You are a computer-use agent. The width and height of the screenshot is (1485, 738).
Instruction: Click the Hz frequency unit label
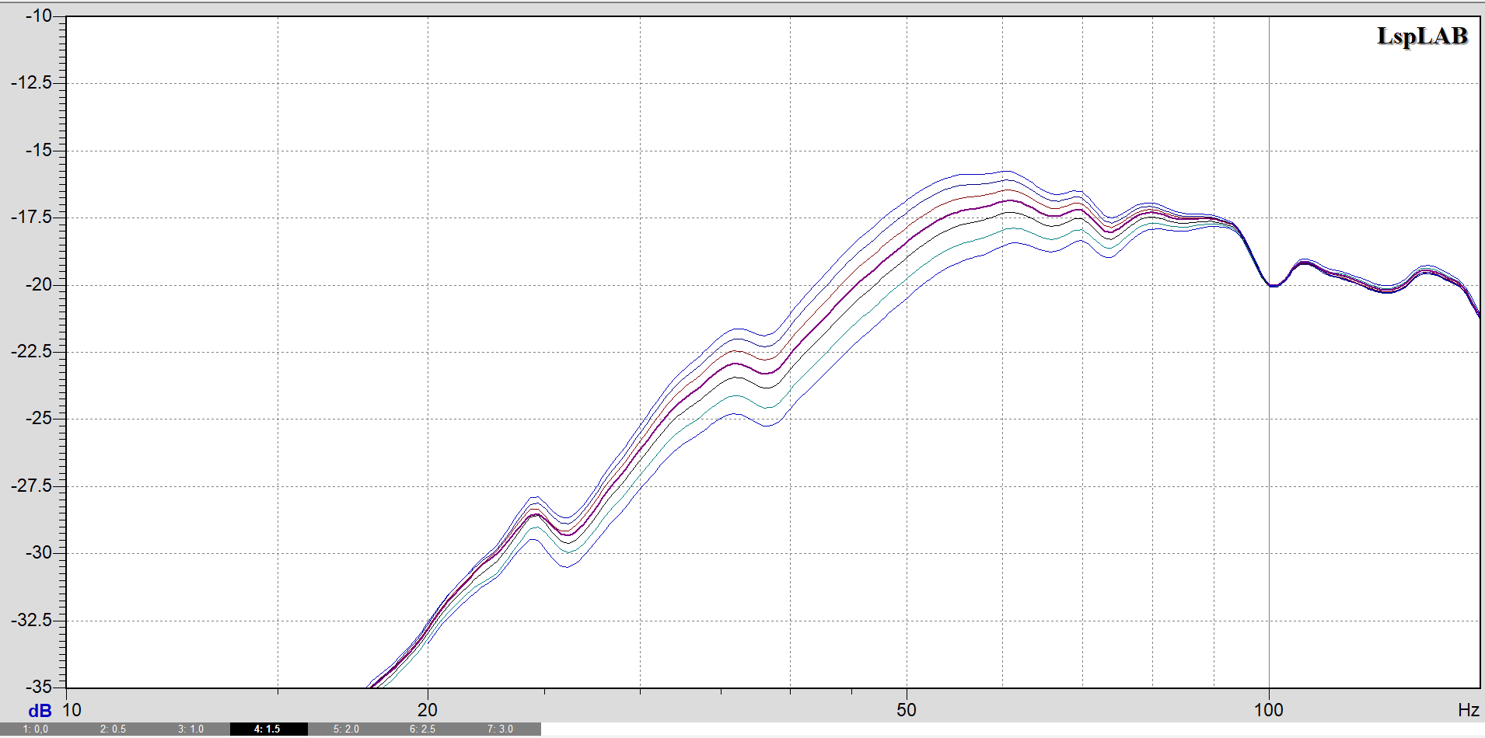[1468, 710]
